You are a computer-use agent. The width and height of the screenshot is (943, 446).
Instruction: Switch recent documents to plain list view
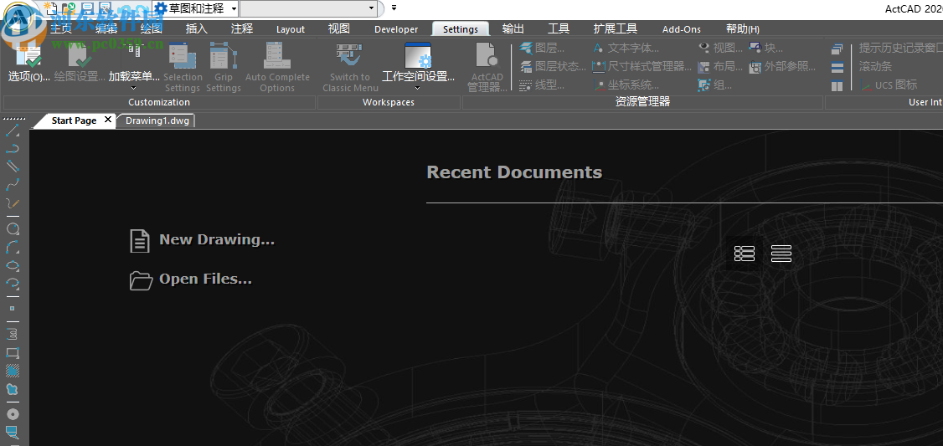[781, 254]
